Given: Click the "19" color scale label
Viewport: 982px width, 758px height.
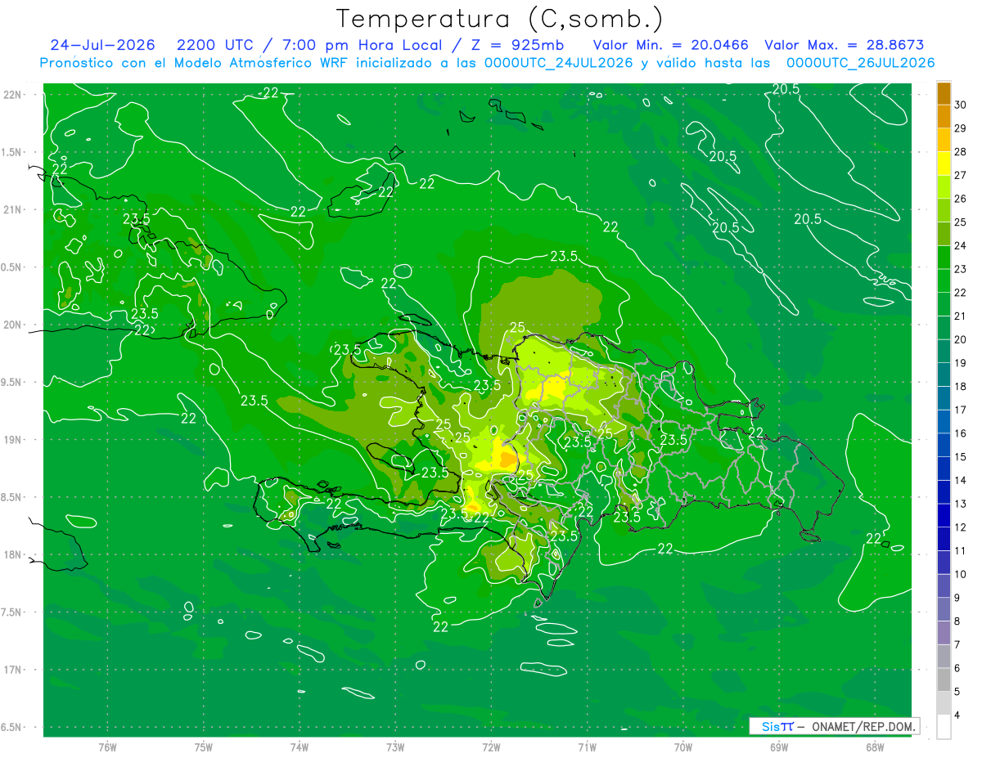Looking at the screenshot, I should point(961,363).
